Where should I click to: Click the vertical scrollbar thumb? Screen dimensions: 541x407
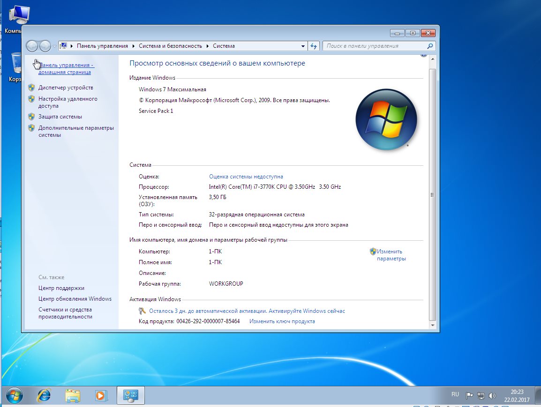point(432,195)
